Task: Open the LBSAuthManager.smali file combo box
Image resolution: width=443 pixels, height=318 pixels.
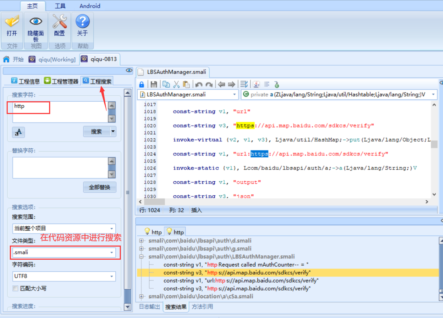Action: pos(188,94)
